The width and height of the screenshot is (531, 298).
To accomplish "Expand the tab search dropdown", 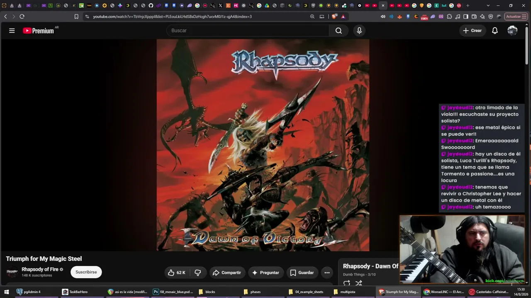I will click(x=488, y=5).
